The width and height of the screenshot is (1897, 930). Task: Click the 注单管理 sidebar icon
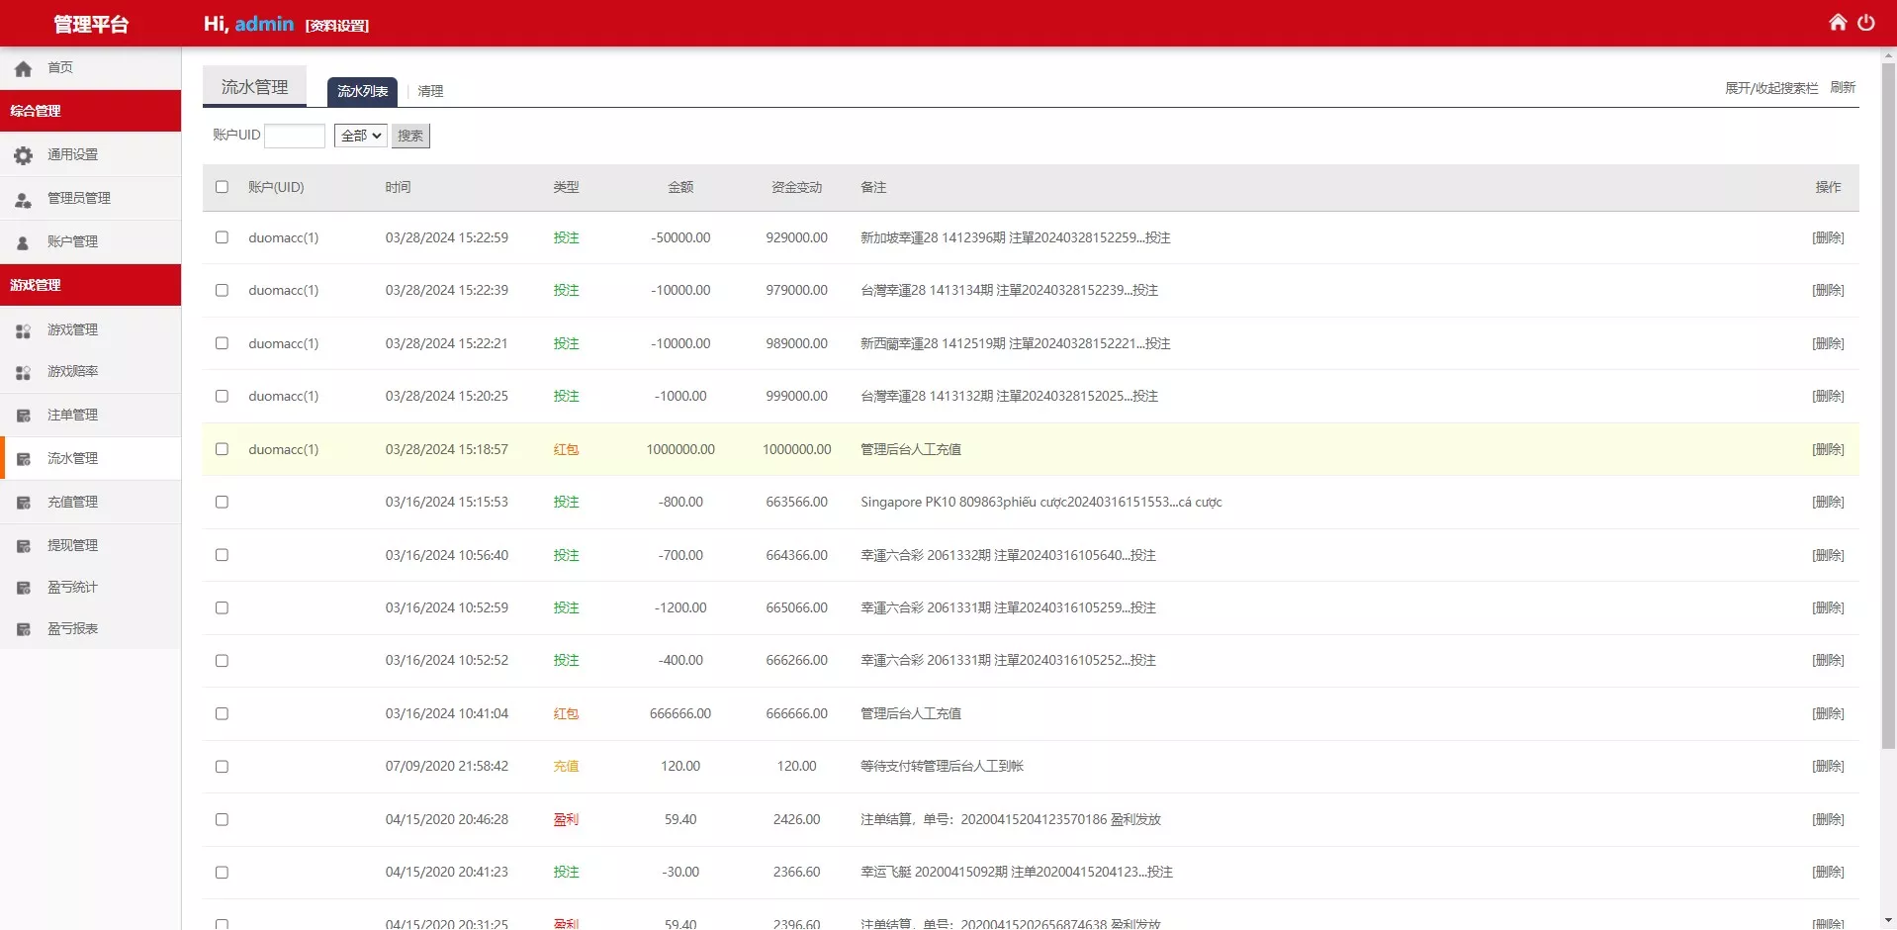point(22,415)
